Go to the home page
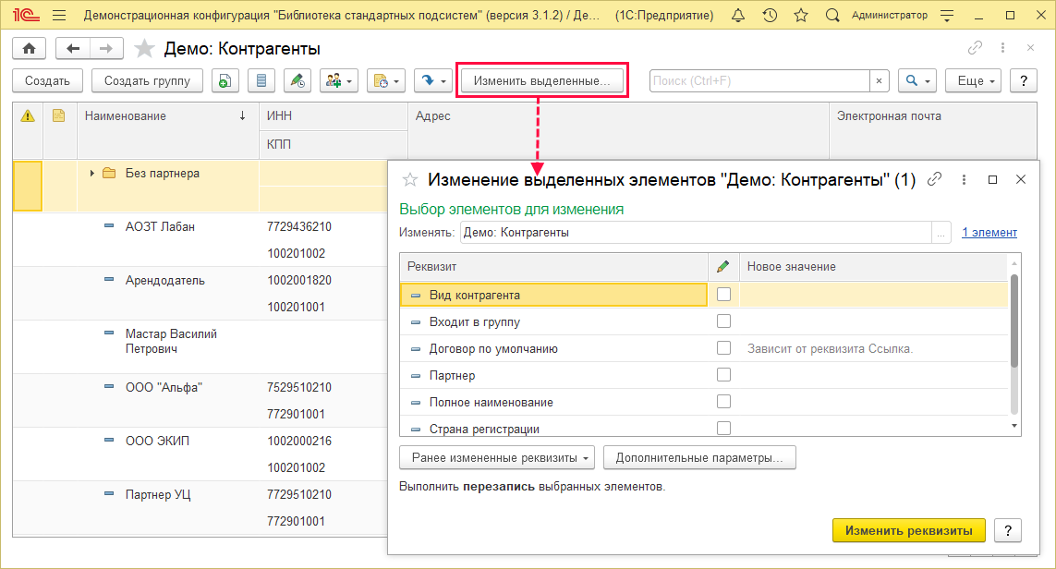The image size is (1056, 569). point(29,48)
